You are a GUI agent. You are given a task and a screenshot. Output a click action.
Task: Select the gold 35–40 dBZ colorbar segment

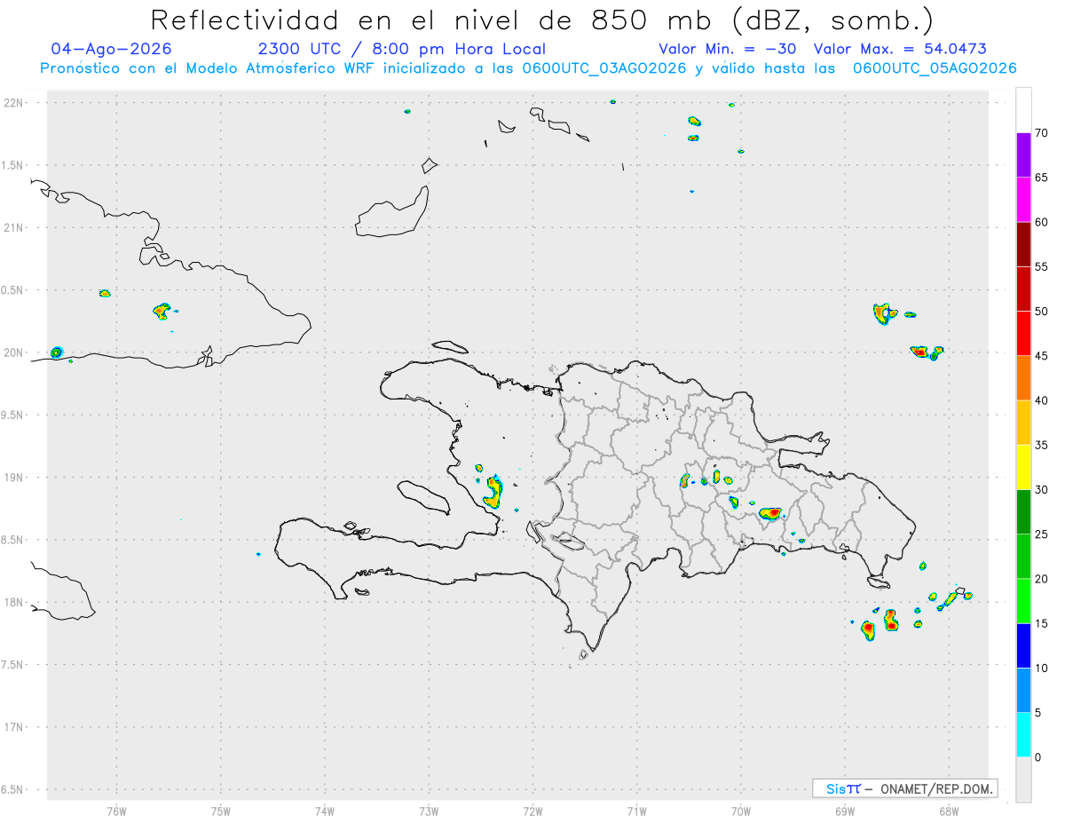click(1023, 423)
